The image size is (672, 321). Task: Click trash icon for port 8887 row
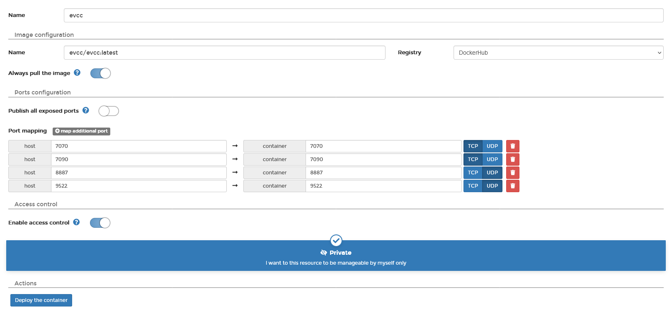pos(512,173)
